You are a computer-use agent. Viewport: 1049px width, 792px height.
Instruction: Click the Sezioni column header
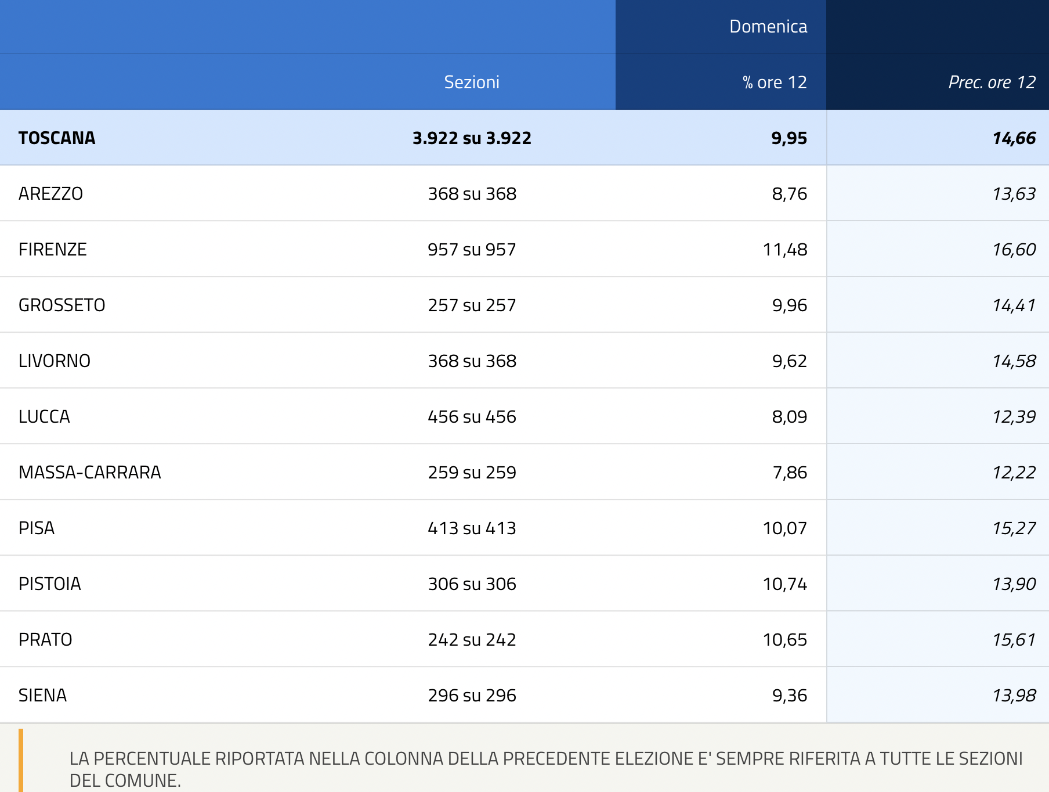[x=471, y=82]
